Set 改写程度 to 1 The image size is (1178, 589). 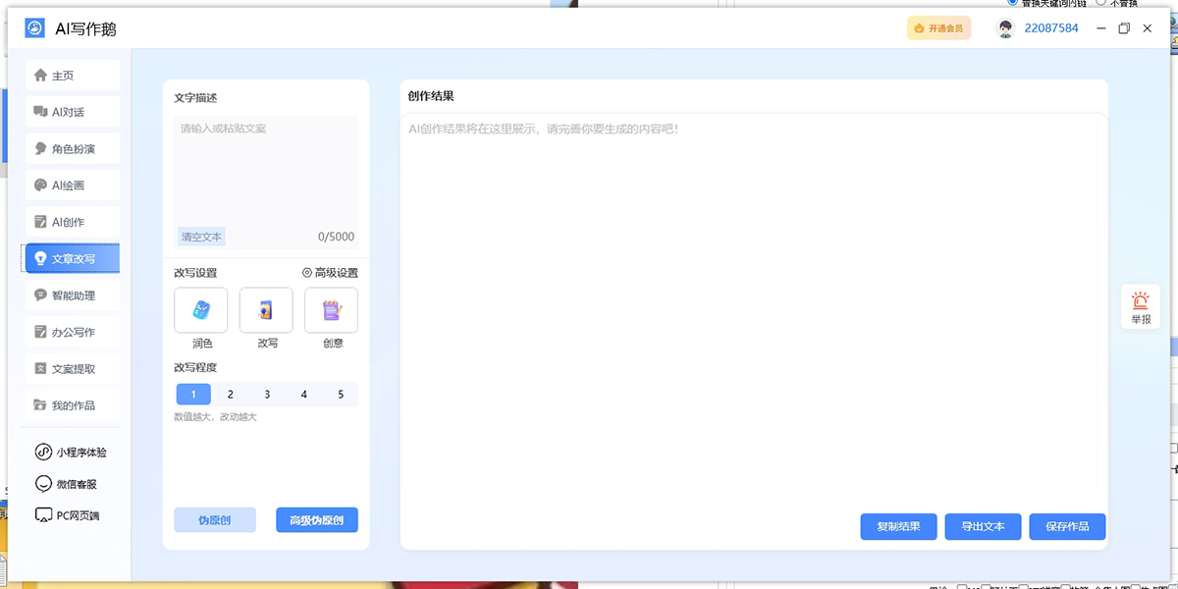coord(193,395)
